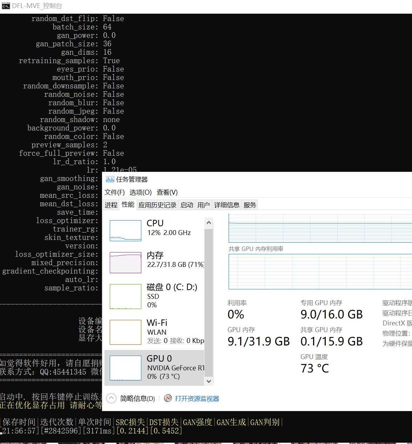Click the GPU 内存 9.1/31.9 GB value
This screenshot has width=412, height=444.
[259, 342]
